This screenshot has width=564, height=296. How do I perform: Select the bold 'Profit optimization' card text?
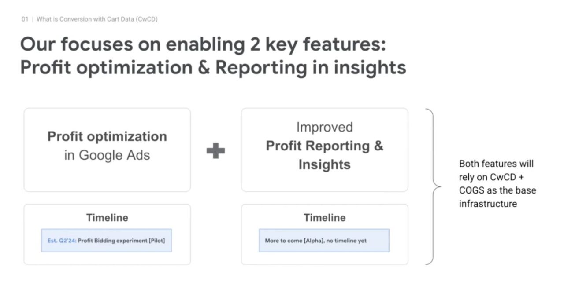click(x=107, y=136)
